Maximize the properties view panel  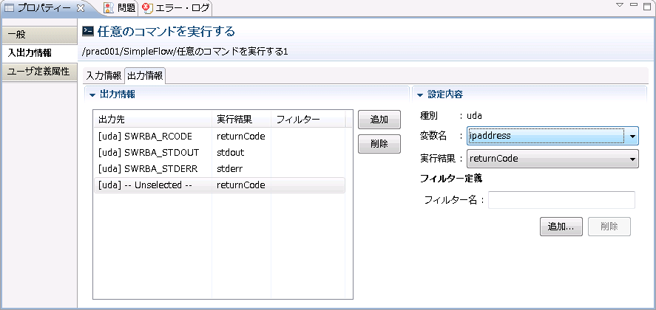[647, 6]
